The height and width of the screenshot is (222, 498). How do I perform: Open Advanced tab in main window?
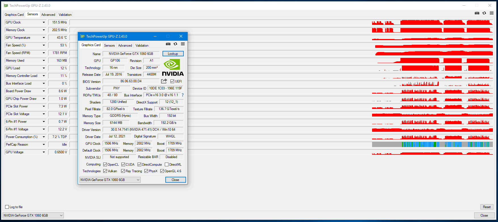(48, 15)
